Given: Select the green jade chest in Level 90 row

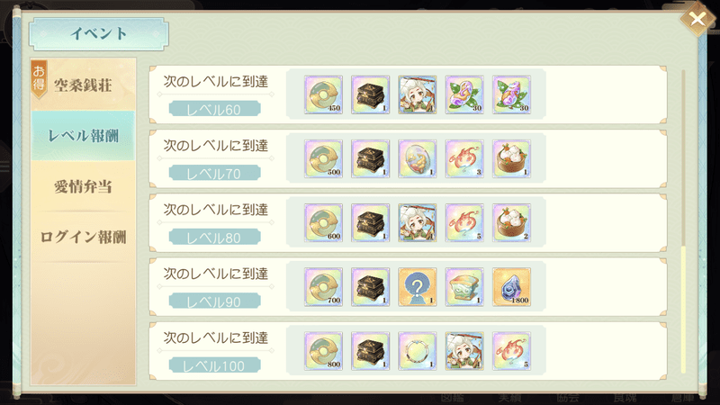Looking at the screenshot, I should pos(464,287).
